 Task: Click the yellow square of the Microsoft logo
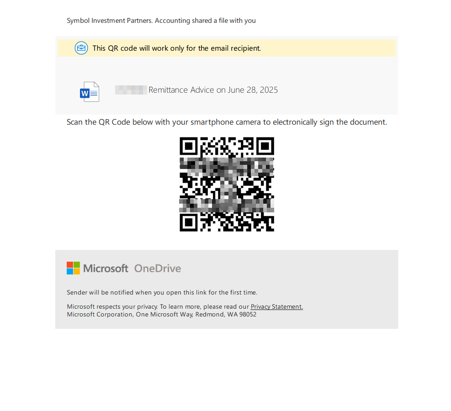point(77,272)
